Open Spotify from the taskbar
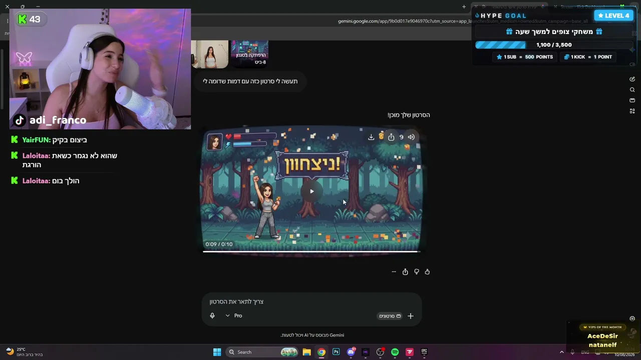Image resolution: width=641 pixels, height=360 pixels. click(395, 352)
